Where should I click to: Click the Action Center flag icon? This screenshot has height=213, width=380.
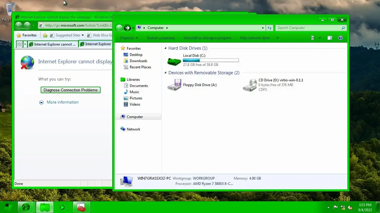[x=336, y=207]
